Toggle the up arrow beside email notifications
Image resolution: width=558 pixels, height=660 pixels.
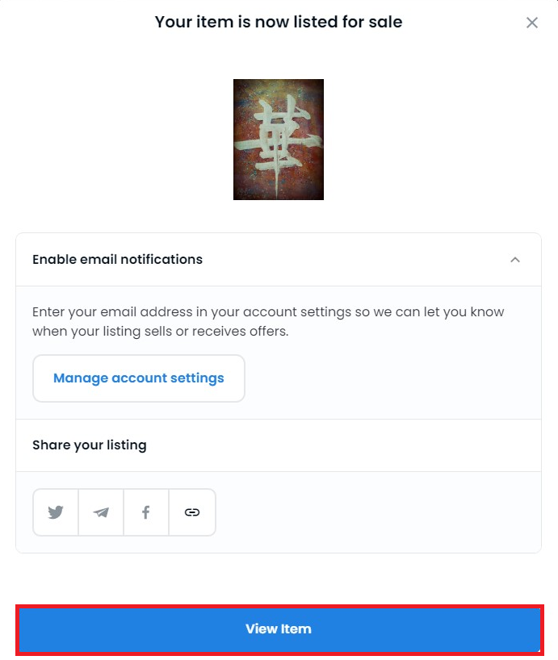[515, 260]
